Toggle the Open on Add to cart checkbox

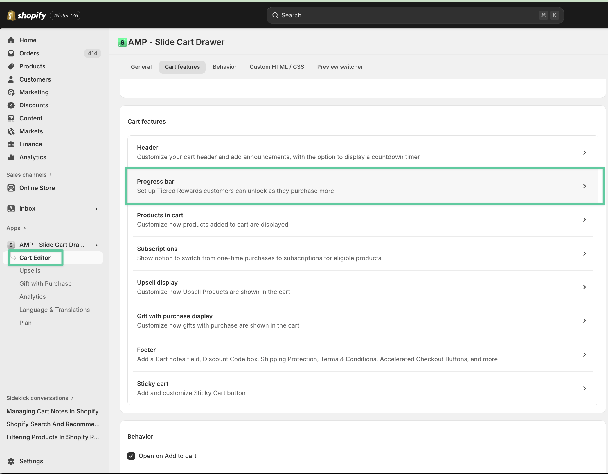[x=131, y=456]
